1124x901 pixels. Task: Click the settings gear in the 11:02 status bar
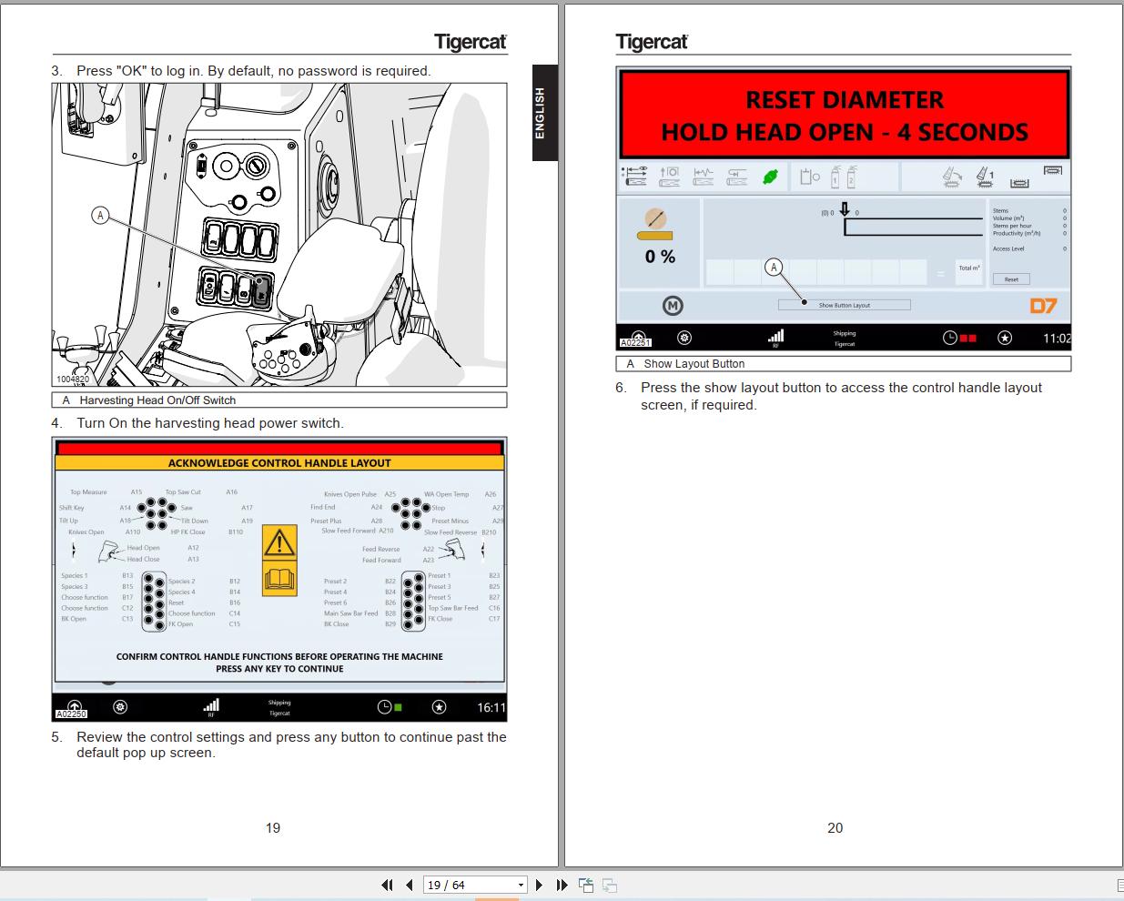coord(684,338)
